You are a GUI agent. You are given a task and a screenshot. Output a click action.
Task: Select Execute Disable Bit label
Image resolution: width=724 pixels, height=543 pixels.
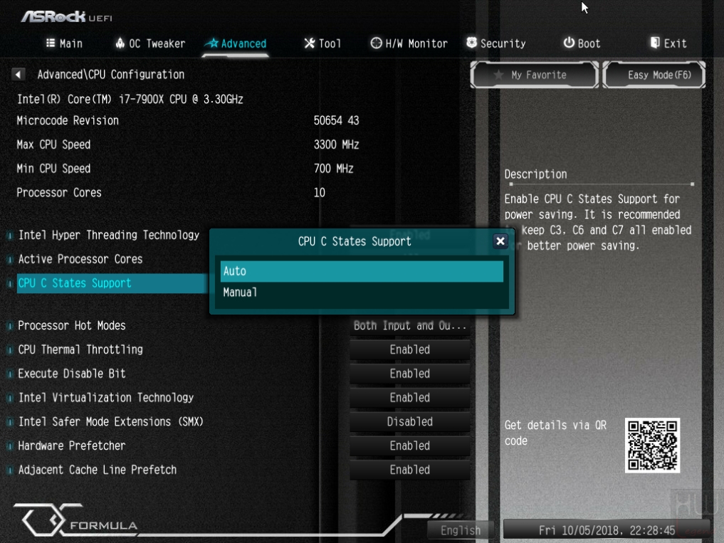[x=72, y=374]
